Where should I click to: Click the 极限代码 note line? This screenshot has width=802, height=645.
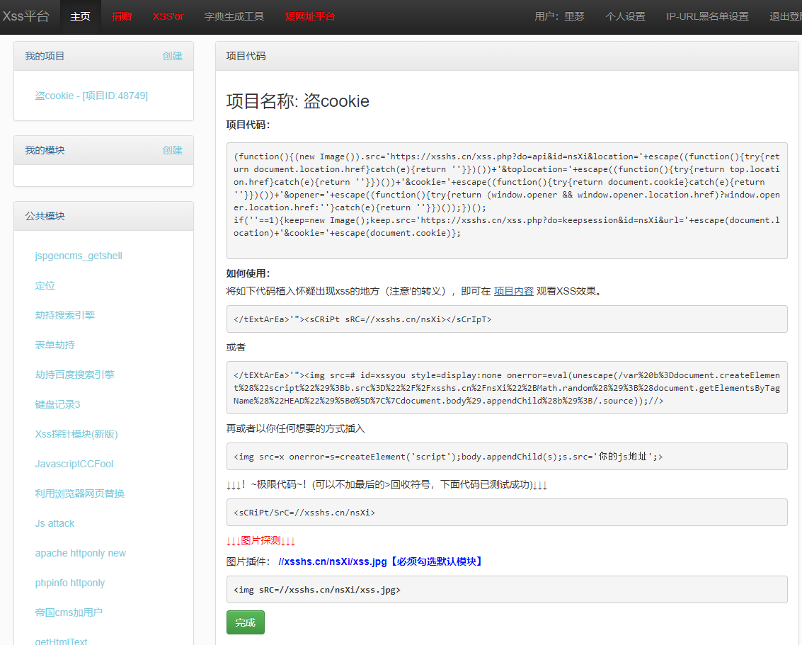click(386, 484)
